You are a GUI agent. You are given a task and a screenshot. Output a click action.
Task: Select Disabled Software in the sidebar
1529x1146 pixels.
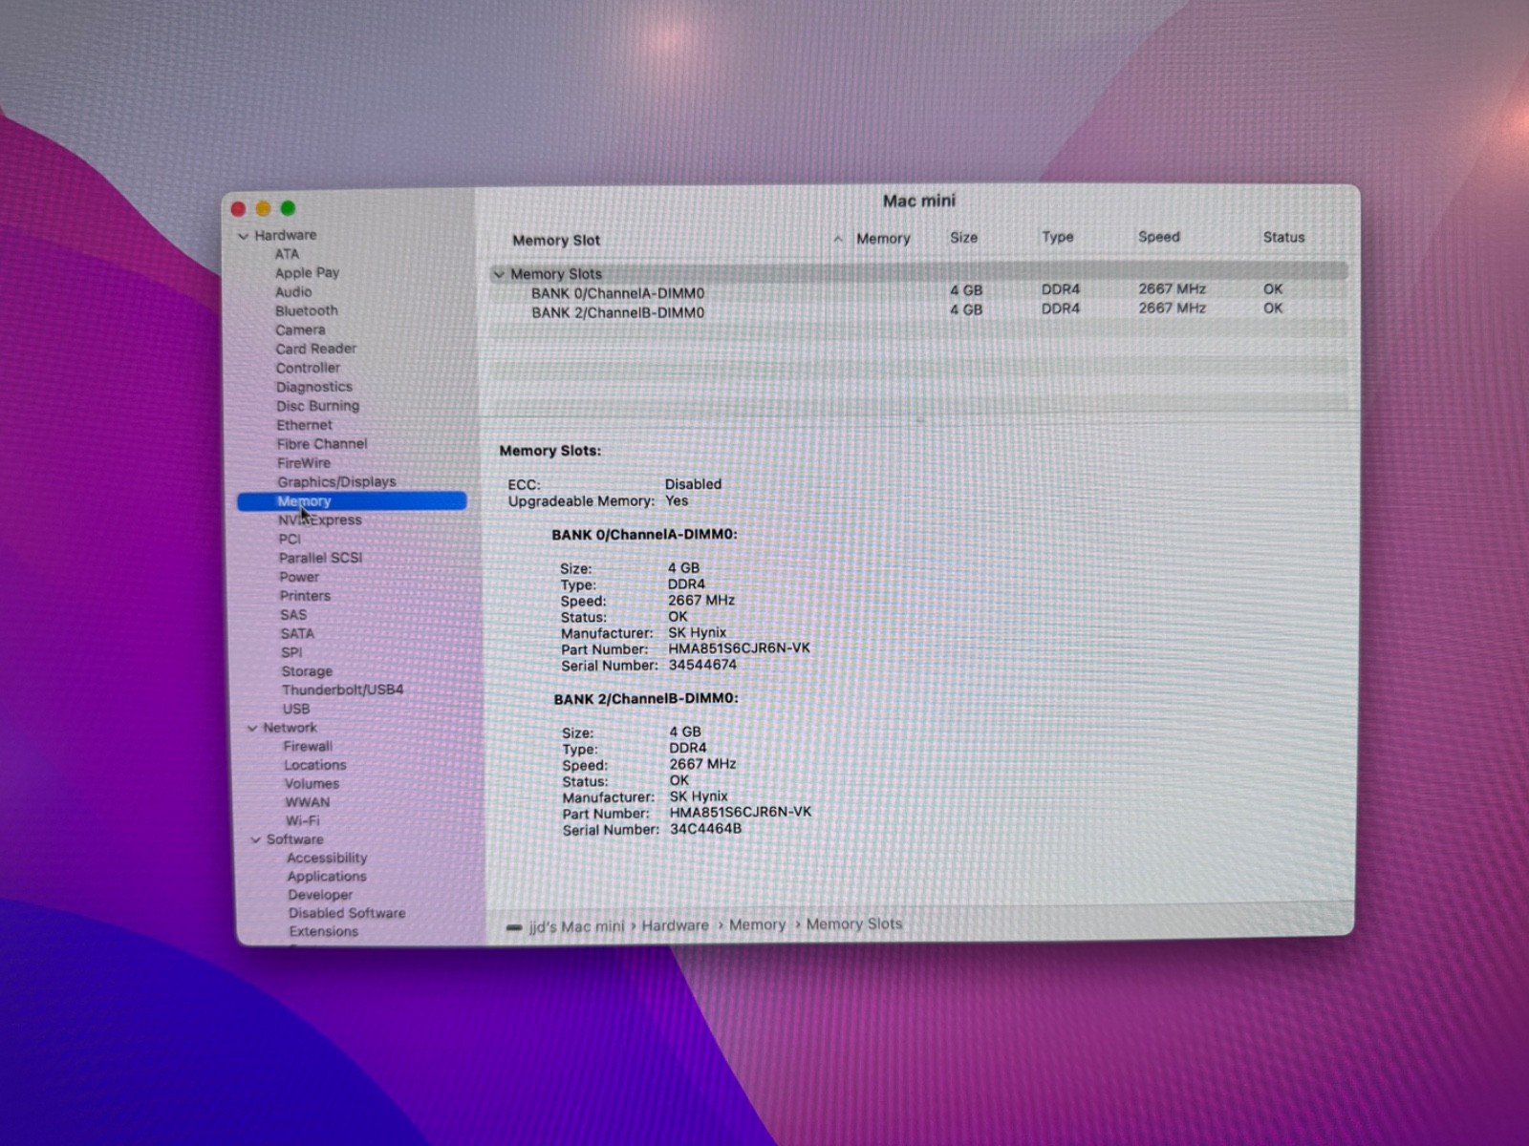(x=347, y=913)
